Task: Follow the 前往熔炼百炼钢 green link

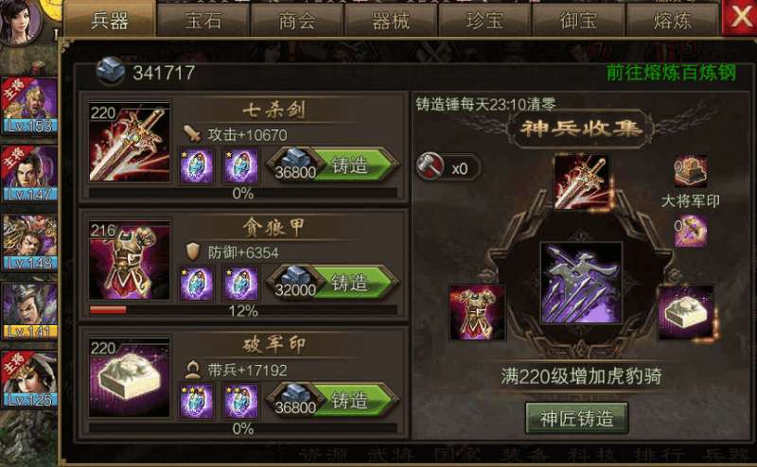Action: (x=671, y=73)
